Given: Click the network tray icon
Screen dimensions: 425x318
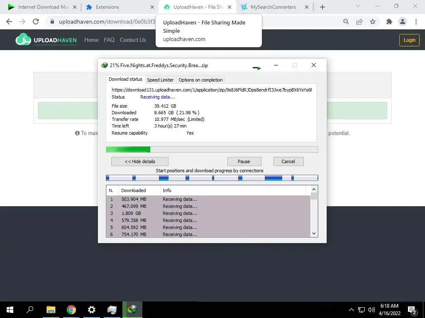Looking at the screenshot, I should pos(361,310).
